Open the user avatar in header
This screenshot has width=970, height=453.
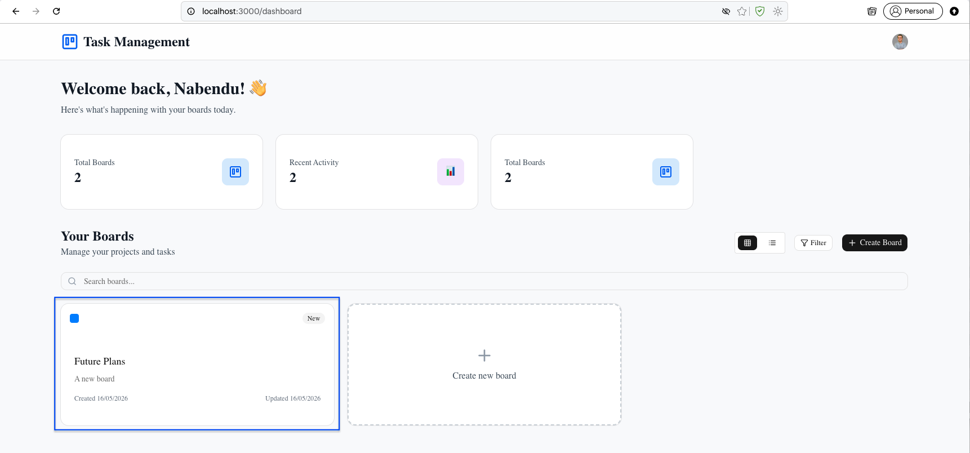click(900, 42)
